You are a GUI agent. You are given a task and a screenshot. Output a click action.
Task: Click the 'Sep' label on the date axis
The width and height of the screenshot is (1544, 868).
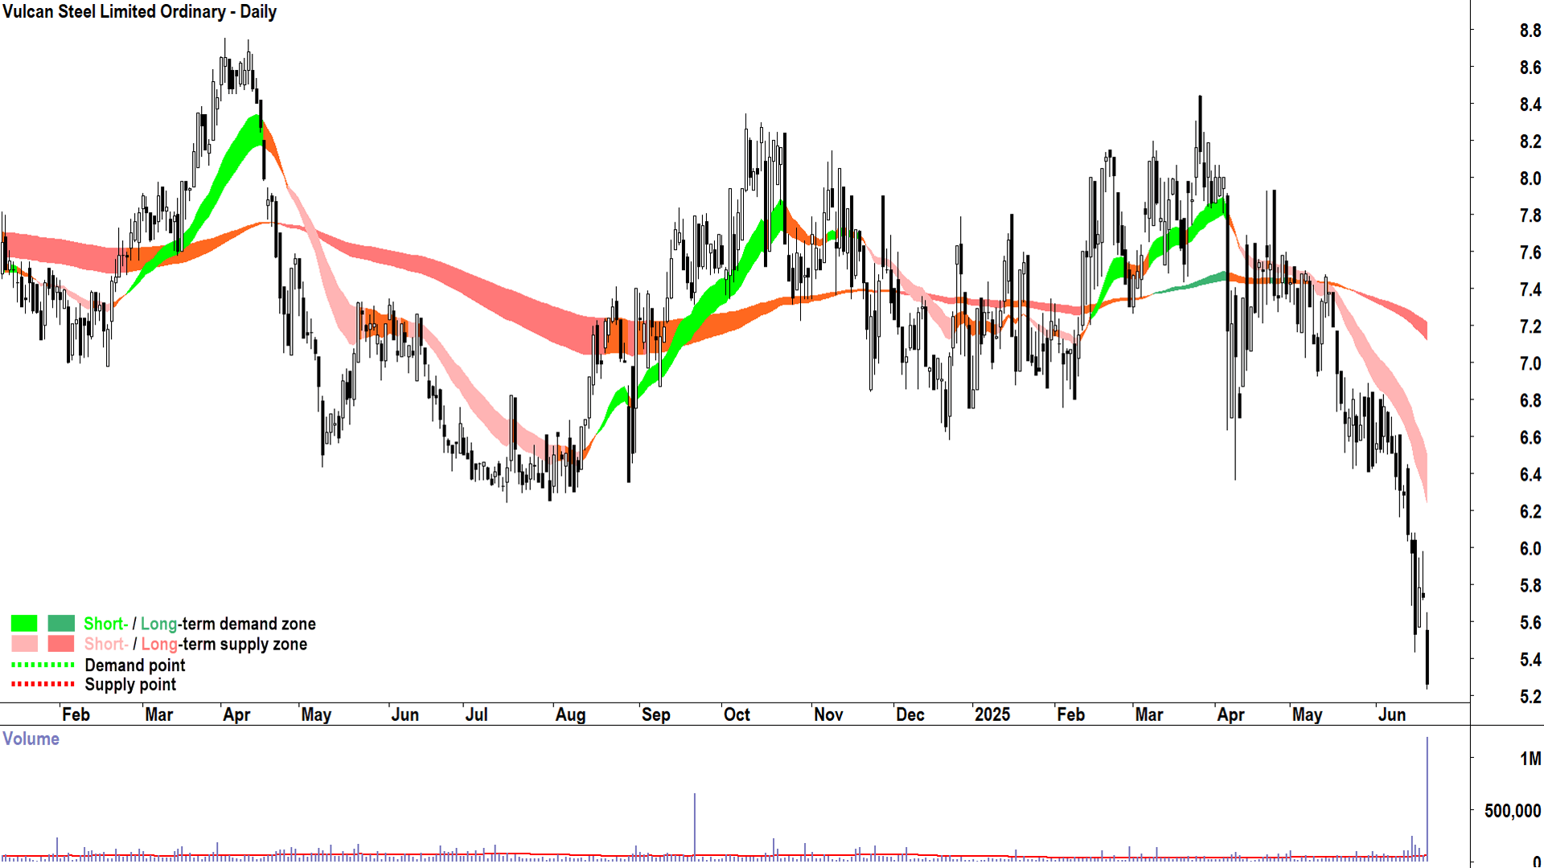[655, 714]
